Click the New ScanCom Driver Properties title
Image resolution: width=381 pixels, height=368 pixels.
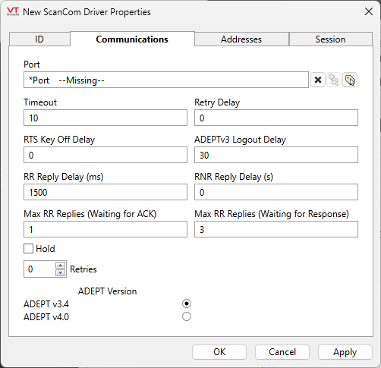[x=87, y=12]
